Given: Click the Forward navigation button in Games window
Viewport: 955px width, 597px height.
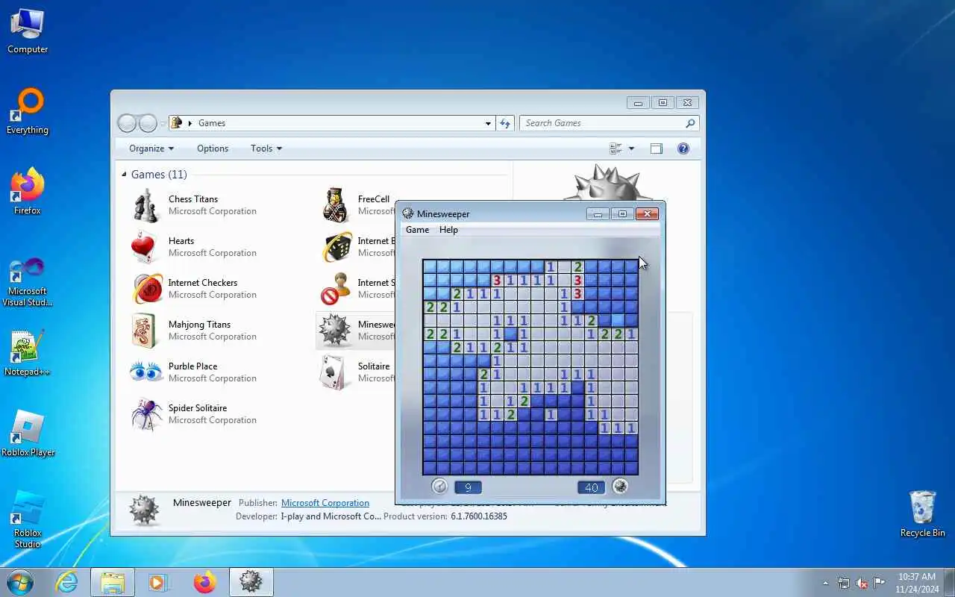Looking at the screenshot, I should (x=148, y=123).
